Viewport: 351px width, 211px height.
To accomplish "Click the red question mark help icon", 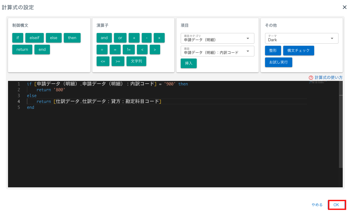I will click(x=311, y=78).
